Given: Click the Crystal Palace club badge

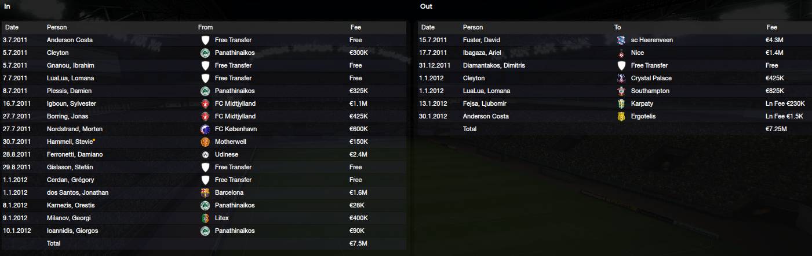Looking at the screenshot, I should click(x=621, y=78).
